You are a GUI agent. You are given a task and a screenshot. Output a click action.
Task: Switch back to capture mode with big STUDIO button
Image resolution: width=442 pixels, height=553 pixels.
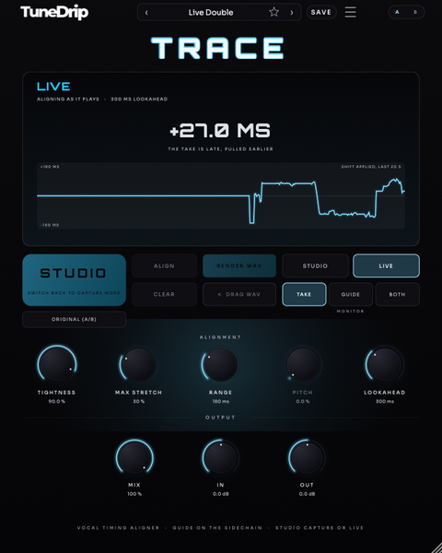74,280
